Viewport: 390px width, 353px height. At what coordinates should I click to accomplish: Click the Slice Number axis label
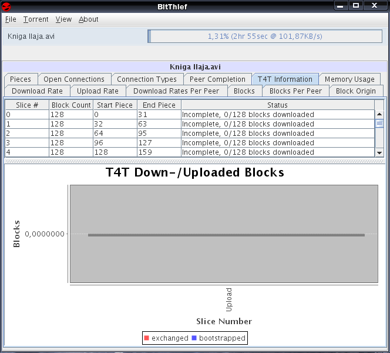(224, 321)
